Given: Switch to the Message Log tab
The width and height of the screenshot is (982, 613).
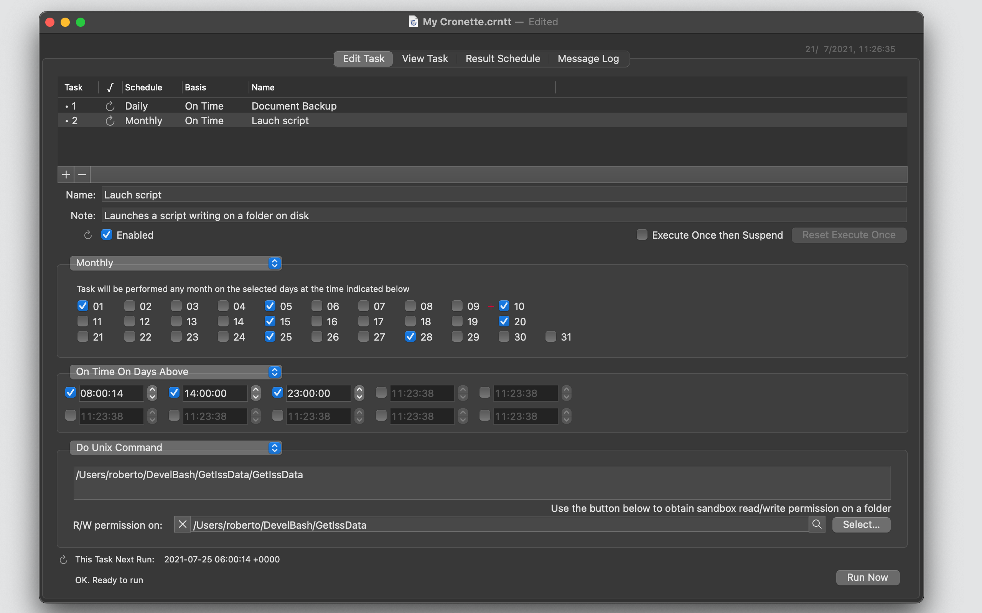Looking at the screenshot, I should [x=588, y=59].
